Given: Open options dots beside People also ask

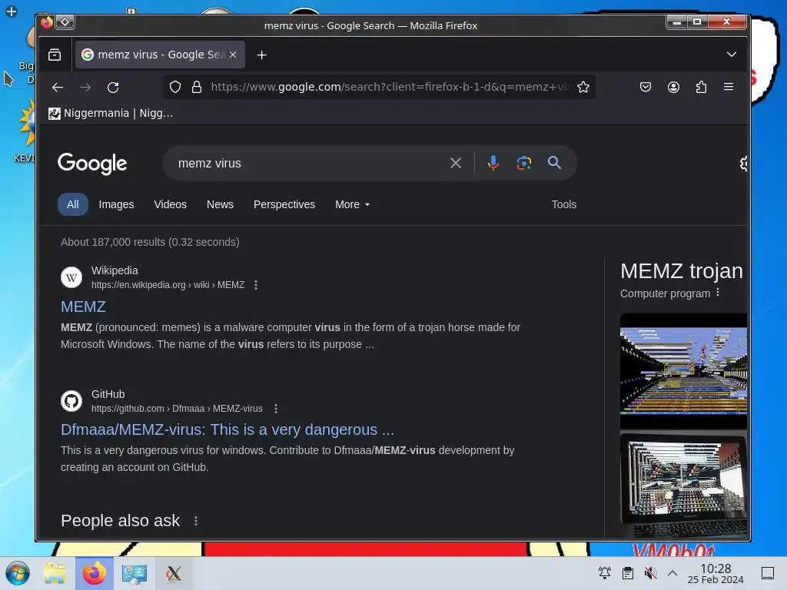Looking at the screenshot, I should point(196,522).
